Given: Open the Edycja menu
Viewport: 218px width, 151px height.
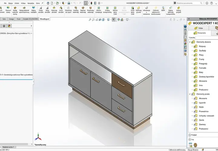Looking at the screenshot, I should 11,3.
